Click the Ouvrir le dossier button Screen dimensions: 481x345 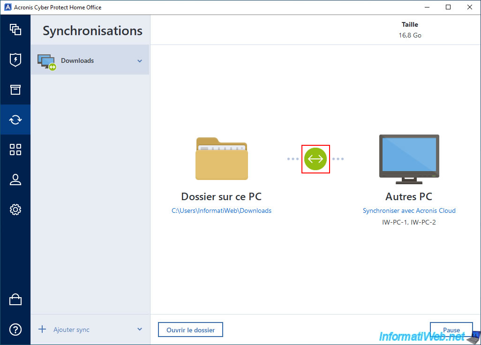[190, 330]
